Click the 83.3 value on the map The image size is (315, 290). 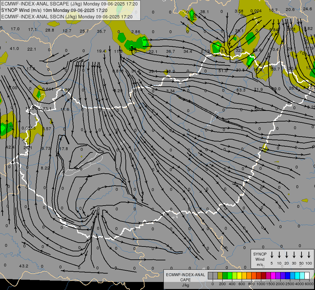click(241, 90)
